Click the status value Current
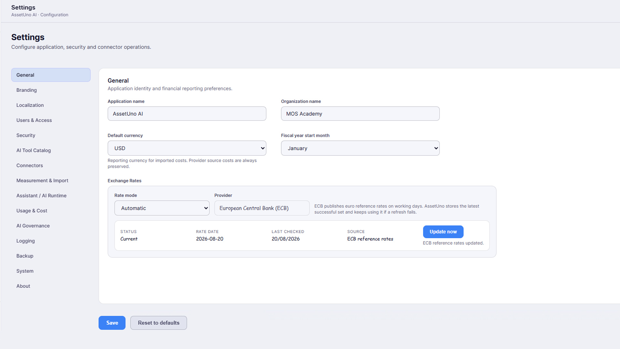620x349 pixels. click(x=129, y=239)
